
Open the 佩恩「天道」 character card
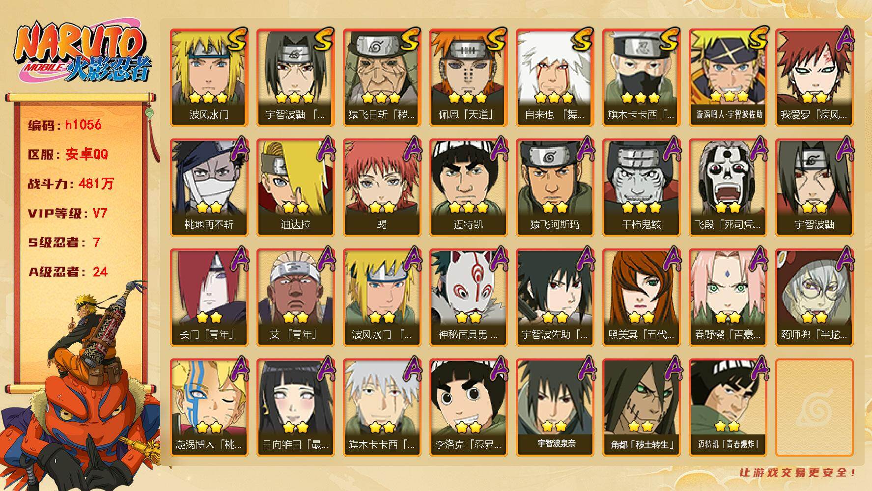click(x=468, y=78)
